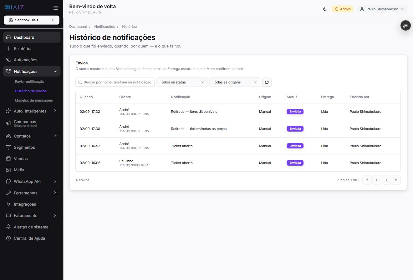413x280 pixels.
Task: Open the Todos os status filter
Action: pos(182,82)
